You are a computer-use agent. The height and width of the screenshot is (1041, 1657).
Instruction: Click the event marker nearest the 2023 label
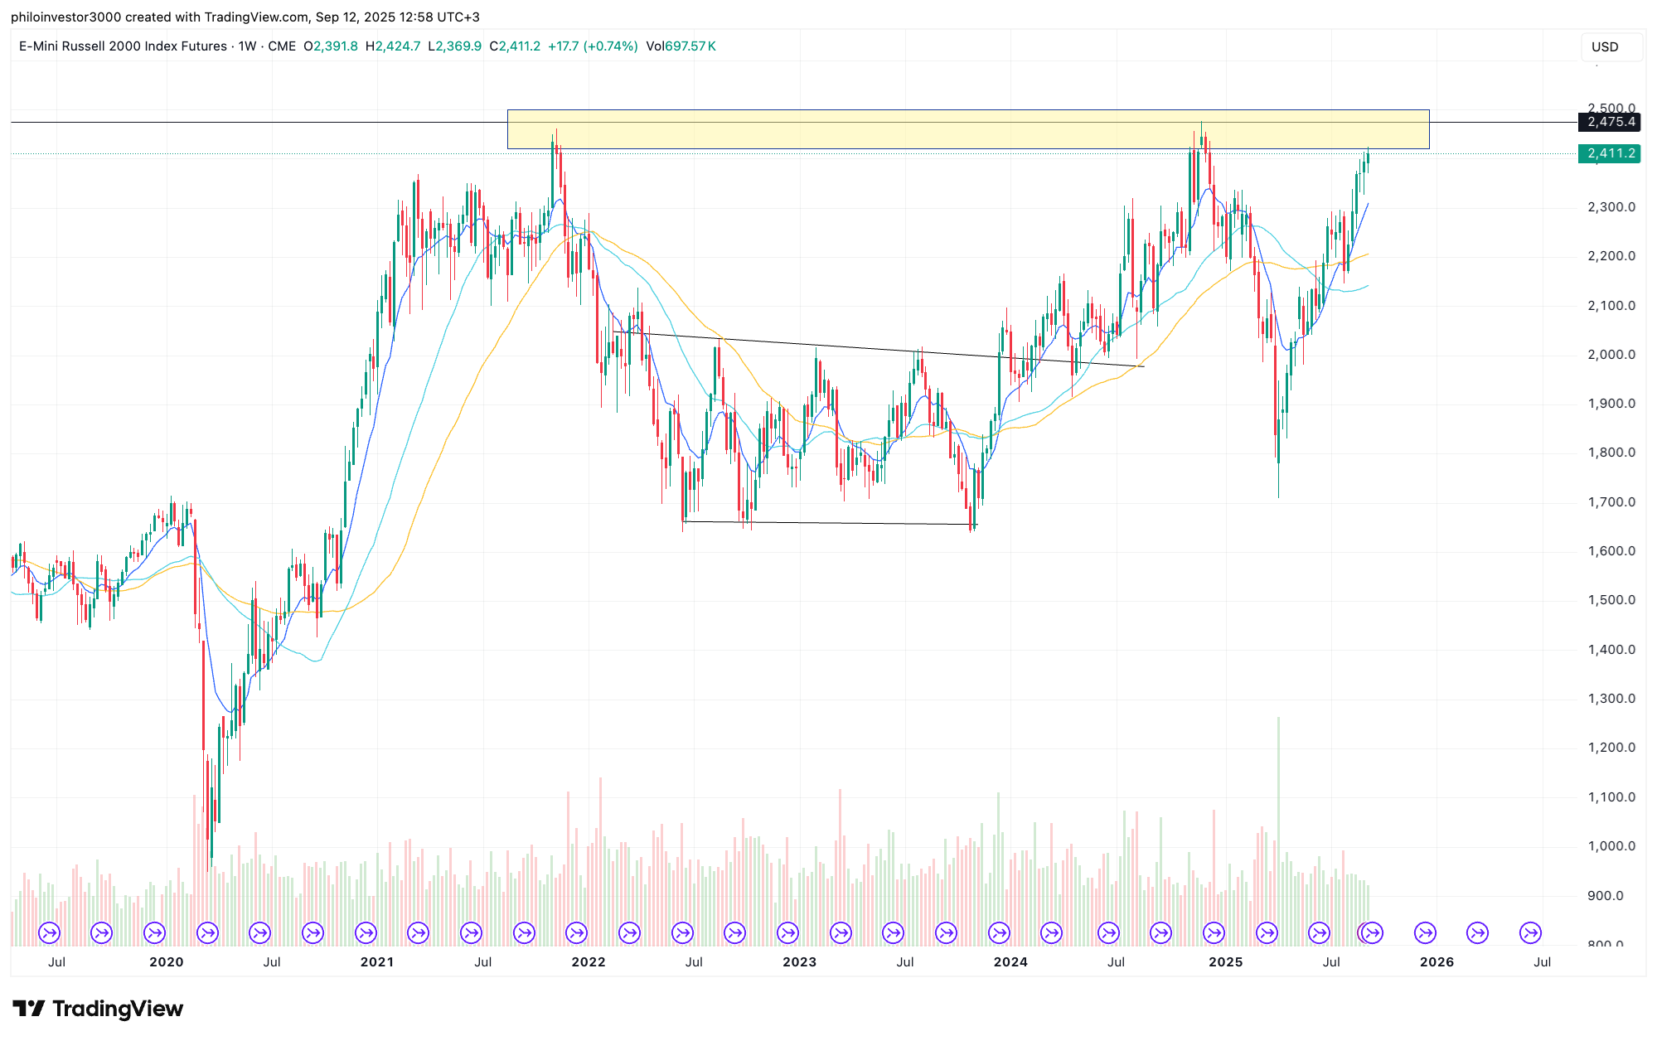coord(787,933)
